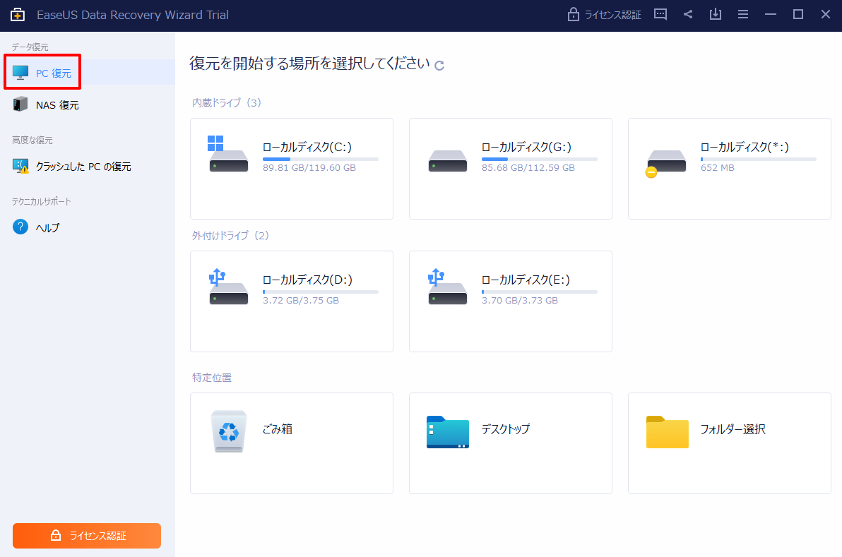Select PC 復元 in the sidebar

[53, 73]
